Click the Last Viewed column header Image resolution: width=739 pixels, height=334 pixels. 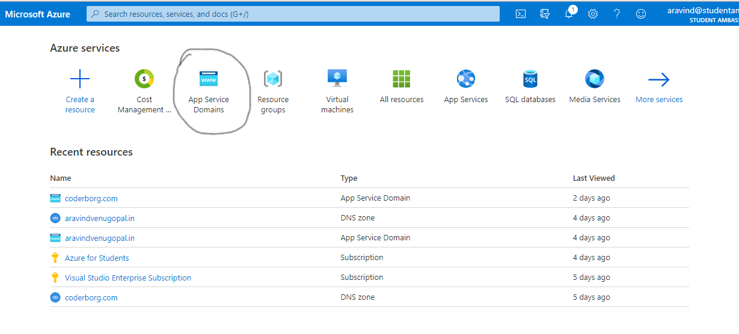(x=594, y=178)
